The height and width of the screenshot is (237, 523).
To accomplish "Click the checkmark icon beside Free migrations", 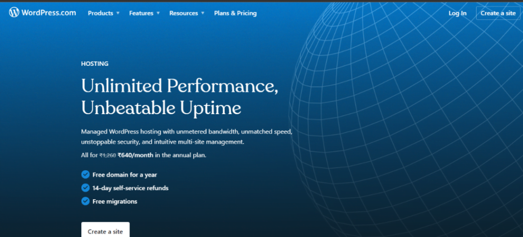I will pyautogui.click(x=85, y=201).
